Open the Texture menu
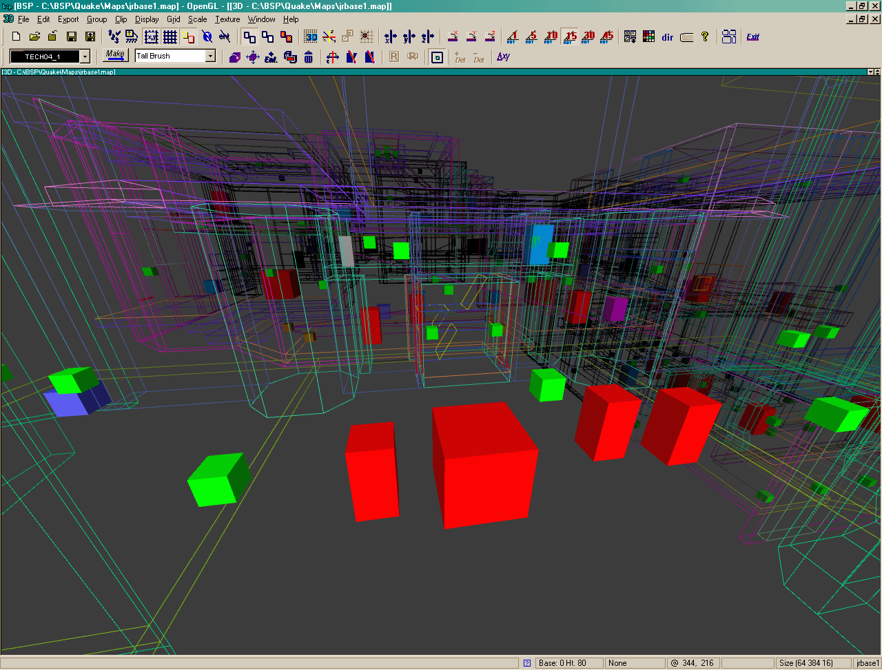 tap(227, 19)
